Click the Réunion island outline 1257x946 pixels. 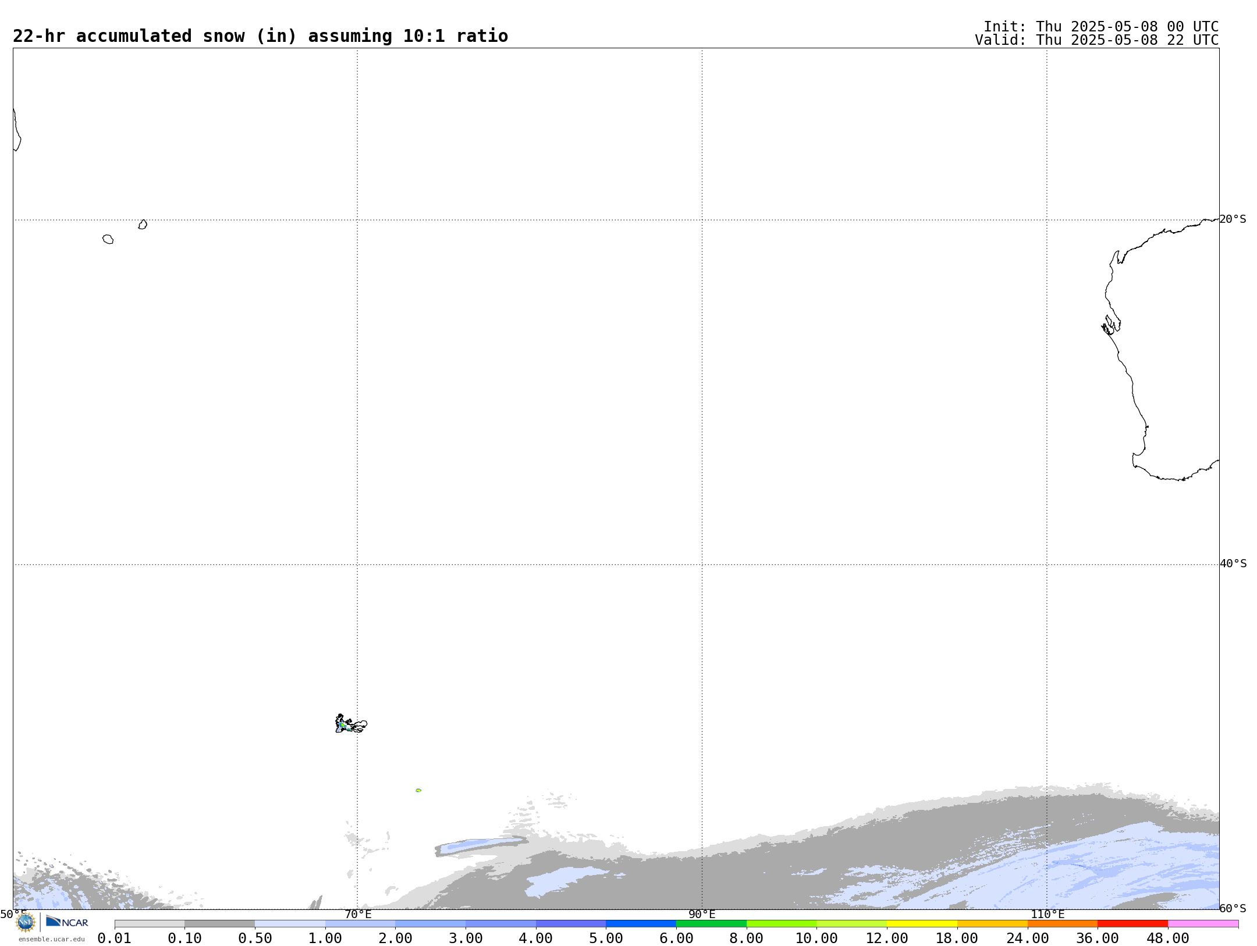pos(108,239)
